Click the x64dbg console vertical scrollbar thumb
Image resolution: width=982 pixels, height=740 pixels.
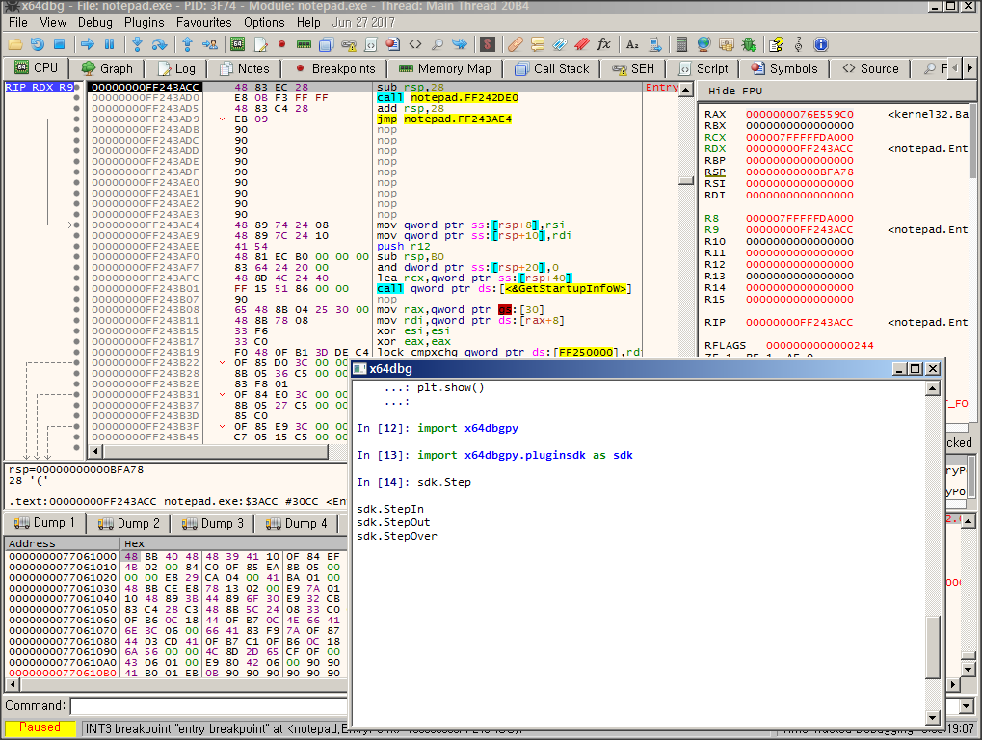pyautogui.click(x=932, y=646)
